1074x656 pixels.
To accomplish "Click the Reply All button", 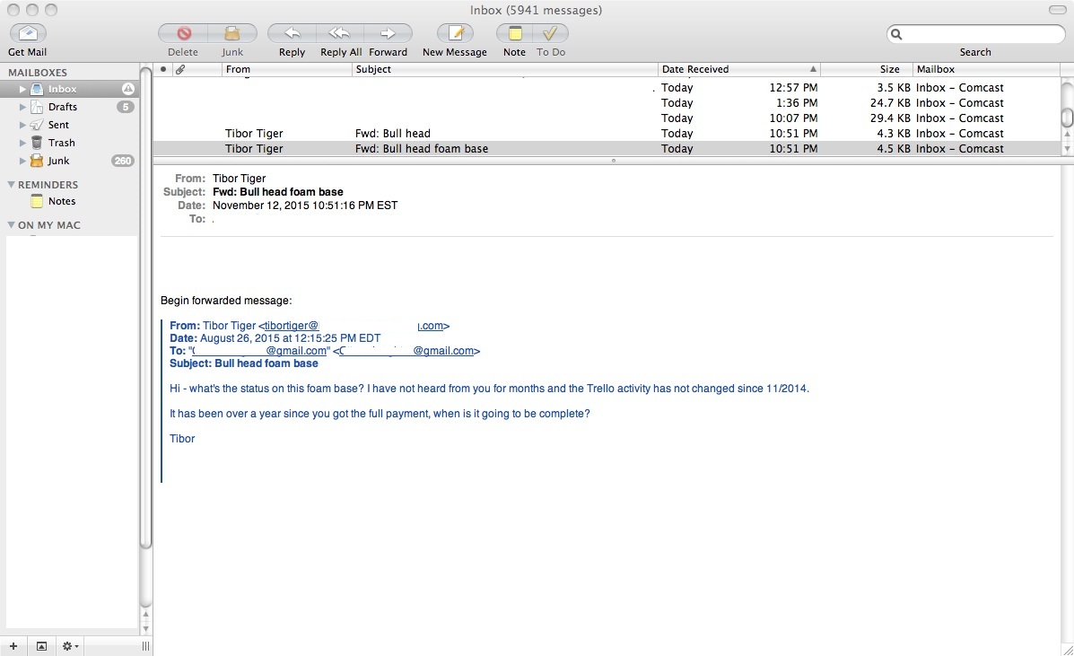I will coord(340,33).
